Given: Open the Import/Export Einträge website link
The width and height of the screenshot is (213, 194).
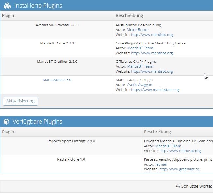Looking at the screenshot, I should pyautogui.click(x=180, y=151).
